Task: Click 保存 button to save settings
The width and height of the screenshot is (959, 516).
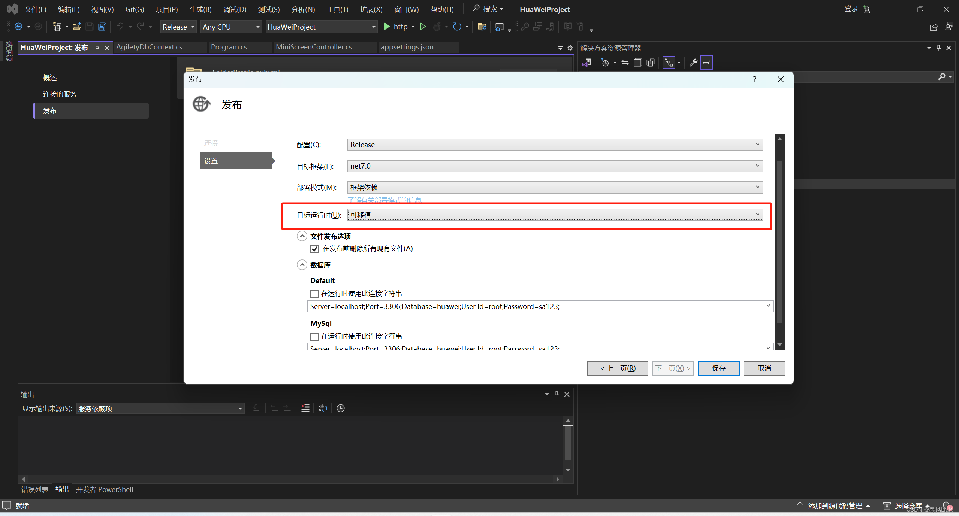Action: pyautogui.click(x=719, y=368)
